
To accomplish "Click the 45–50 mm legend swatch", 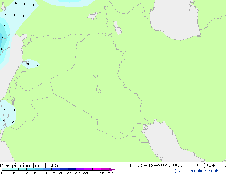I will tap(105, 169).
